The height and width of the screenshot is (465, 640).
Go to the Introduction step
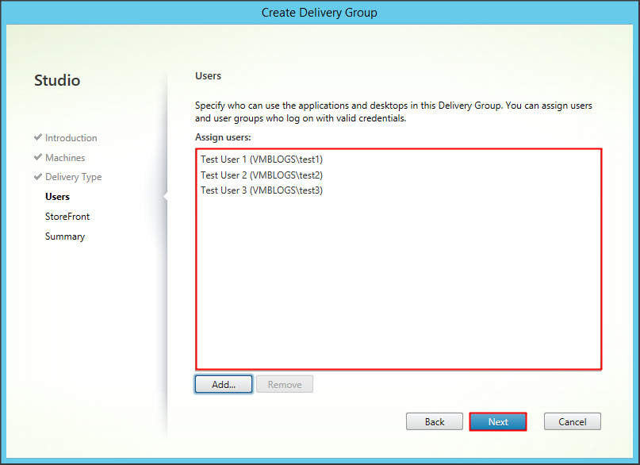(x=71, y=138)
